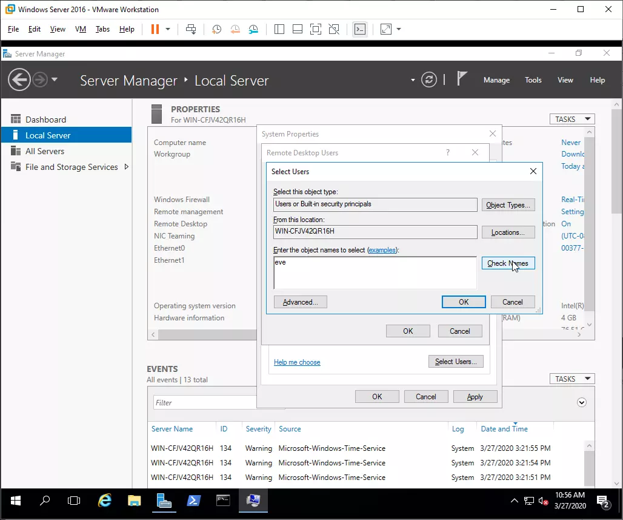The image size is (623, 520).
Task: Toggle Unity mode icon
Action: [334, 29]
